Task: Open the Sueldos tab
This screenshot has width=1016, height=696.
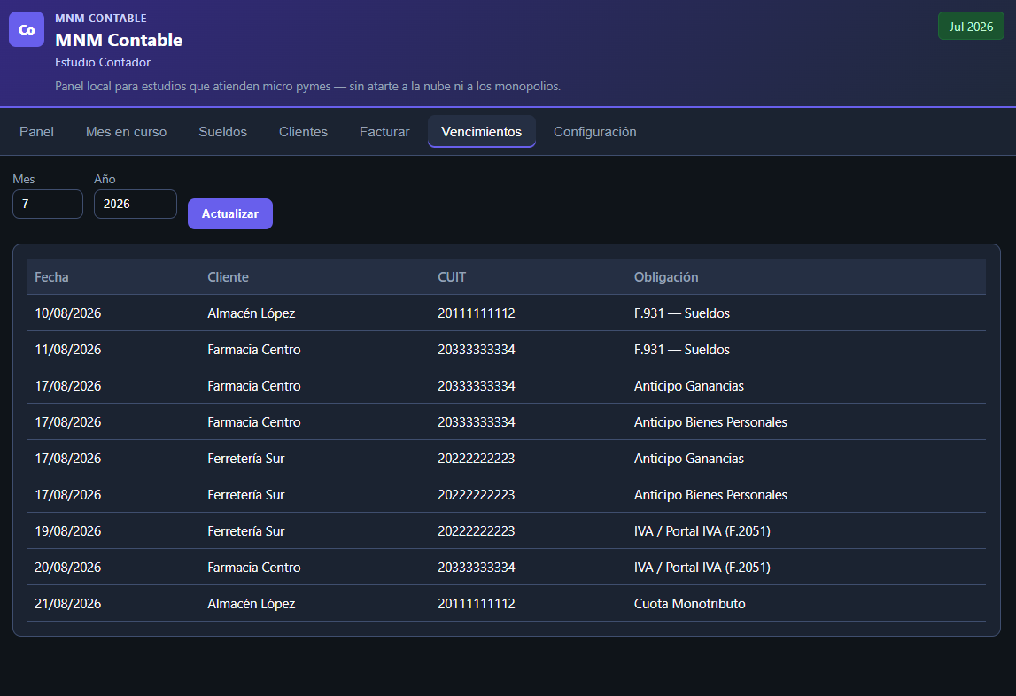Action: click(223, 132)
